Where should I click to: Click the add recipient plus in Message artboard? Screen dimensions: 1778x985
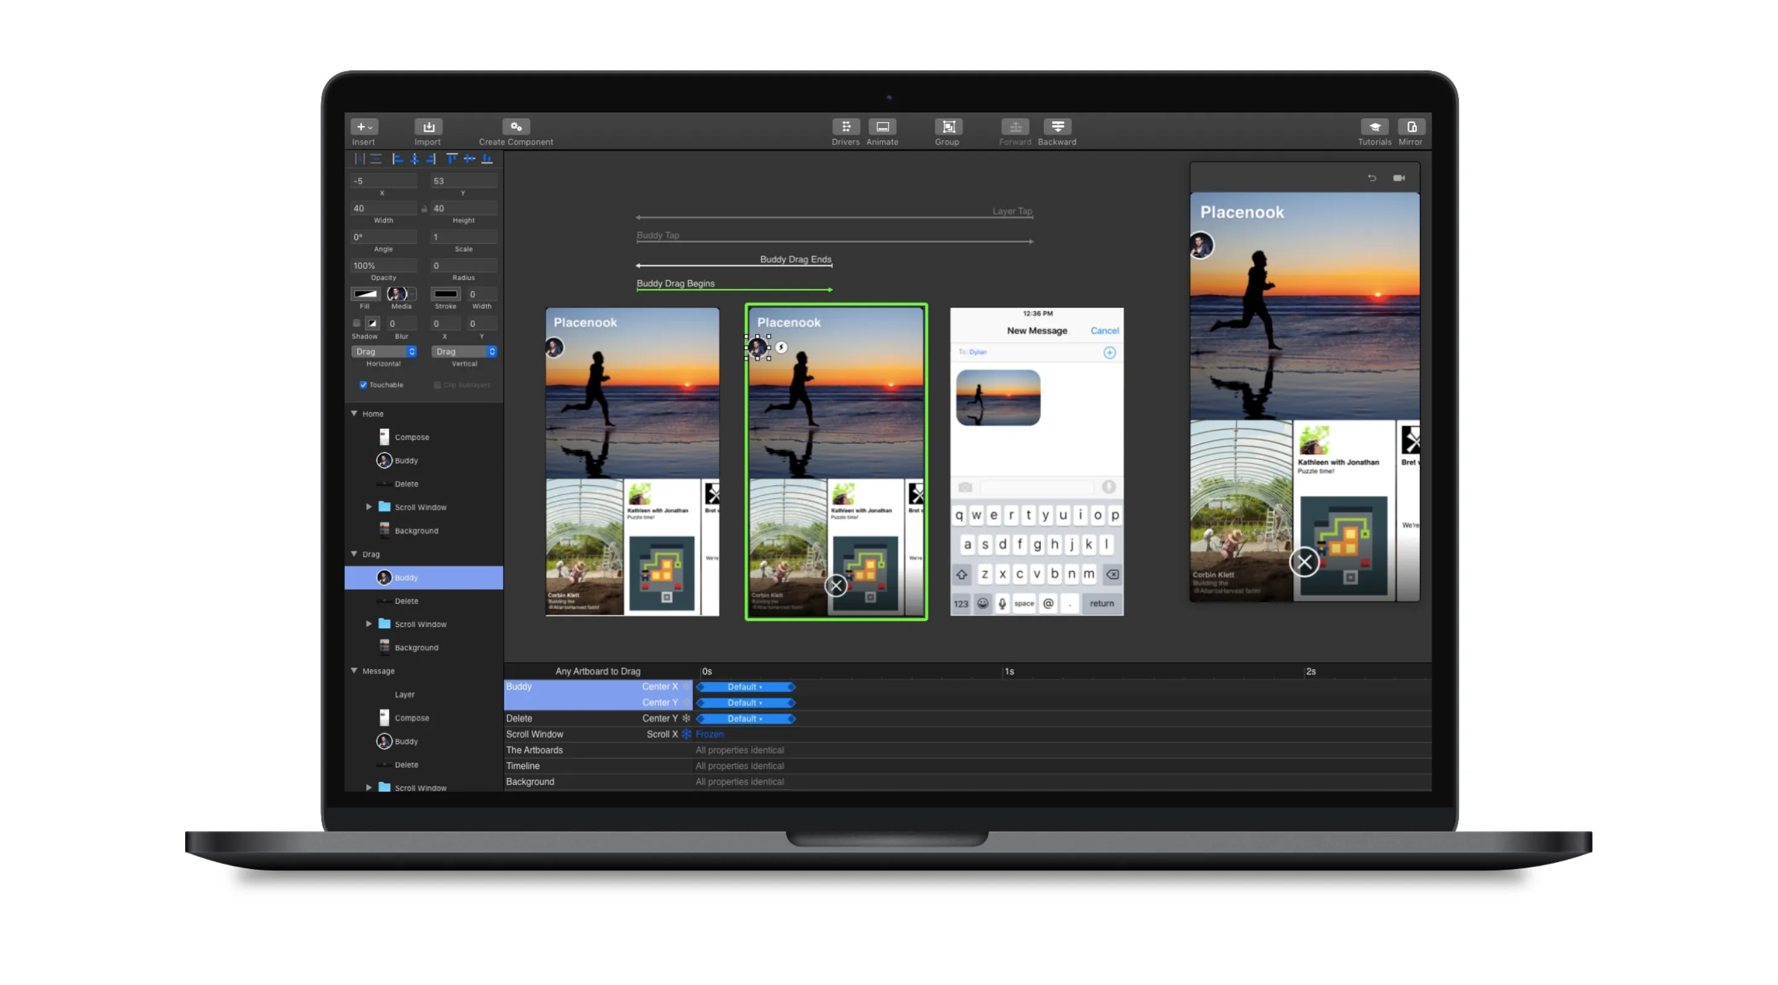coord(1109,353)
